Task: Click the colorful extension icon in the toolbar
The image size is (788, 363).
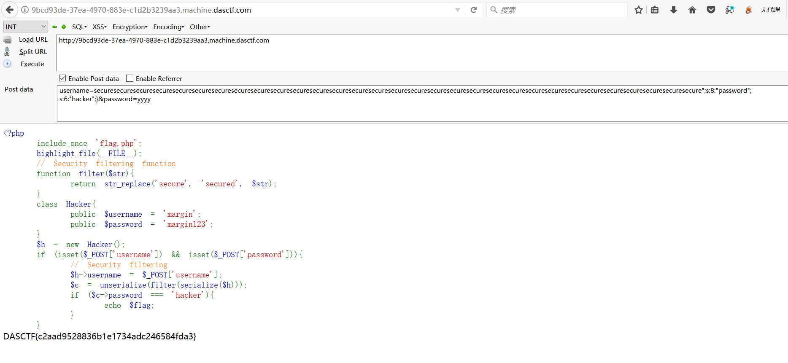Action: (730, 10)
